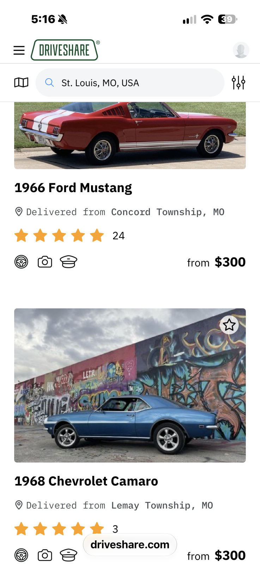
Task: Open the 1968 Chevrolet Camaro title
Action: (x=86, y=481)
